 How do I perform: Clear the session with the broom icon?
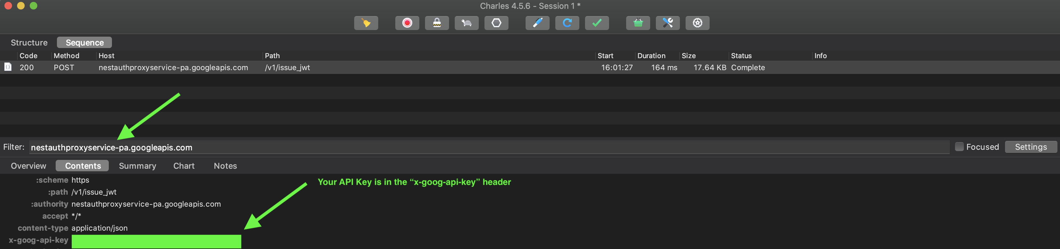click(x=366, y=23)
